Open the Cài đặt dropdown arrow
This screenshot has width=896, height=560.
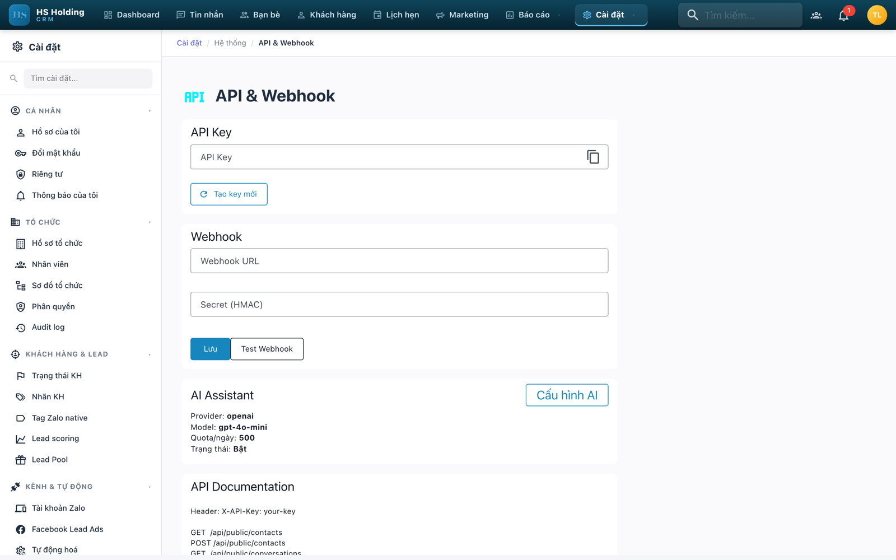(633, 15)
